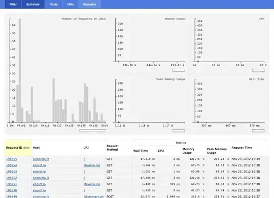Open xhprof.io host link for request 196553
This screenshot has height=198, width=274.
point(39,172)
